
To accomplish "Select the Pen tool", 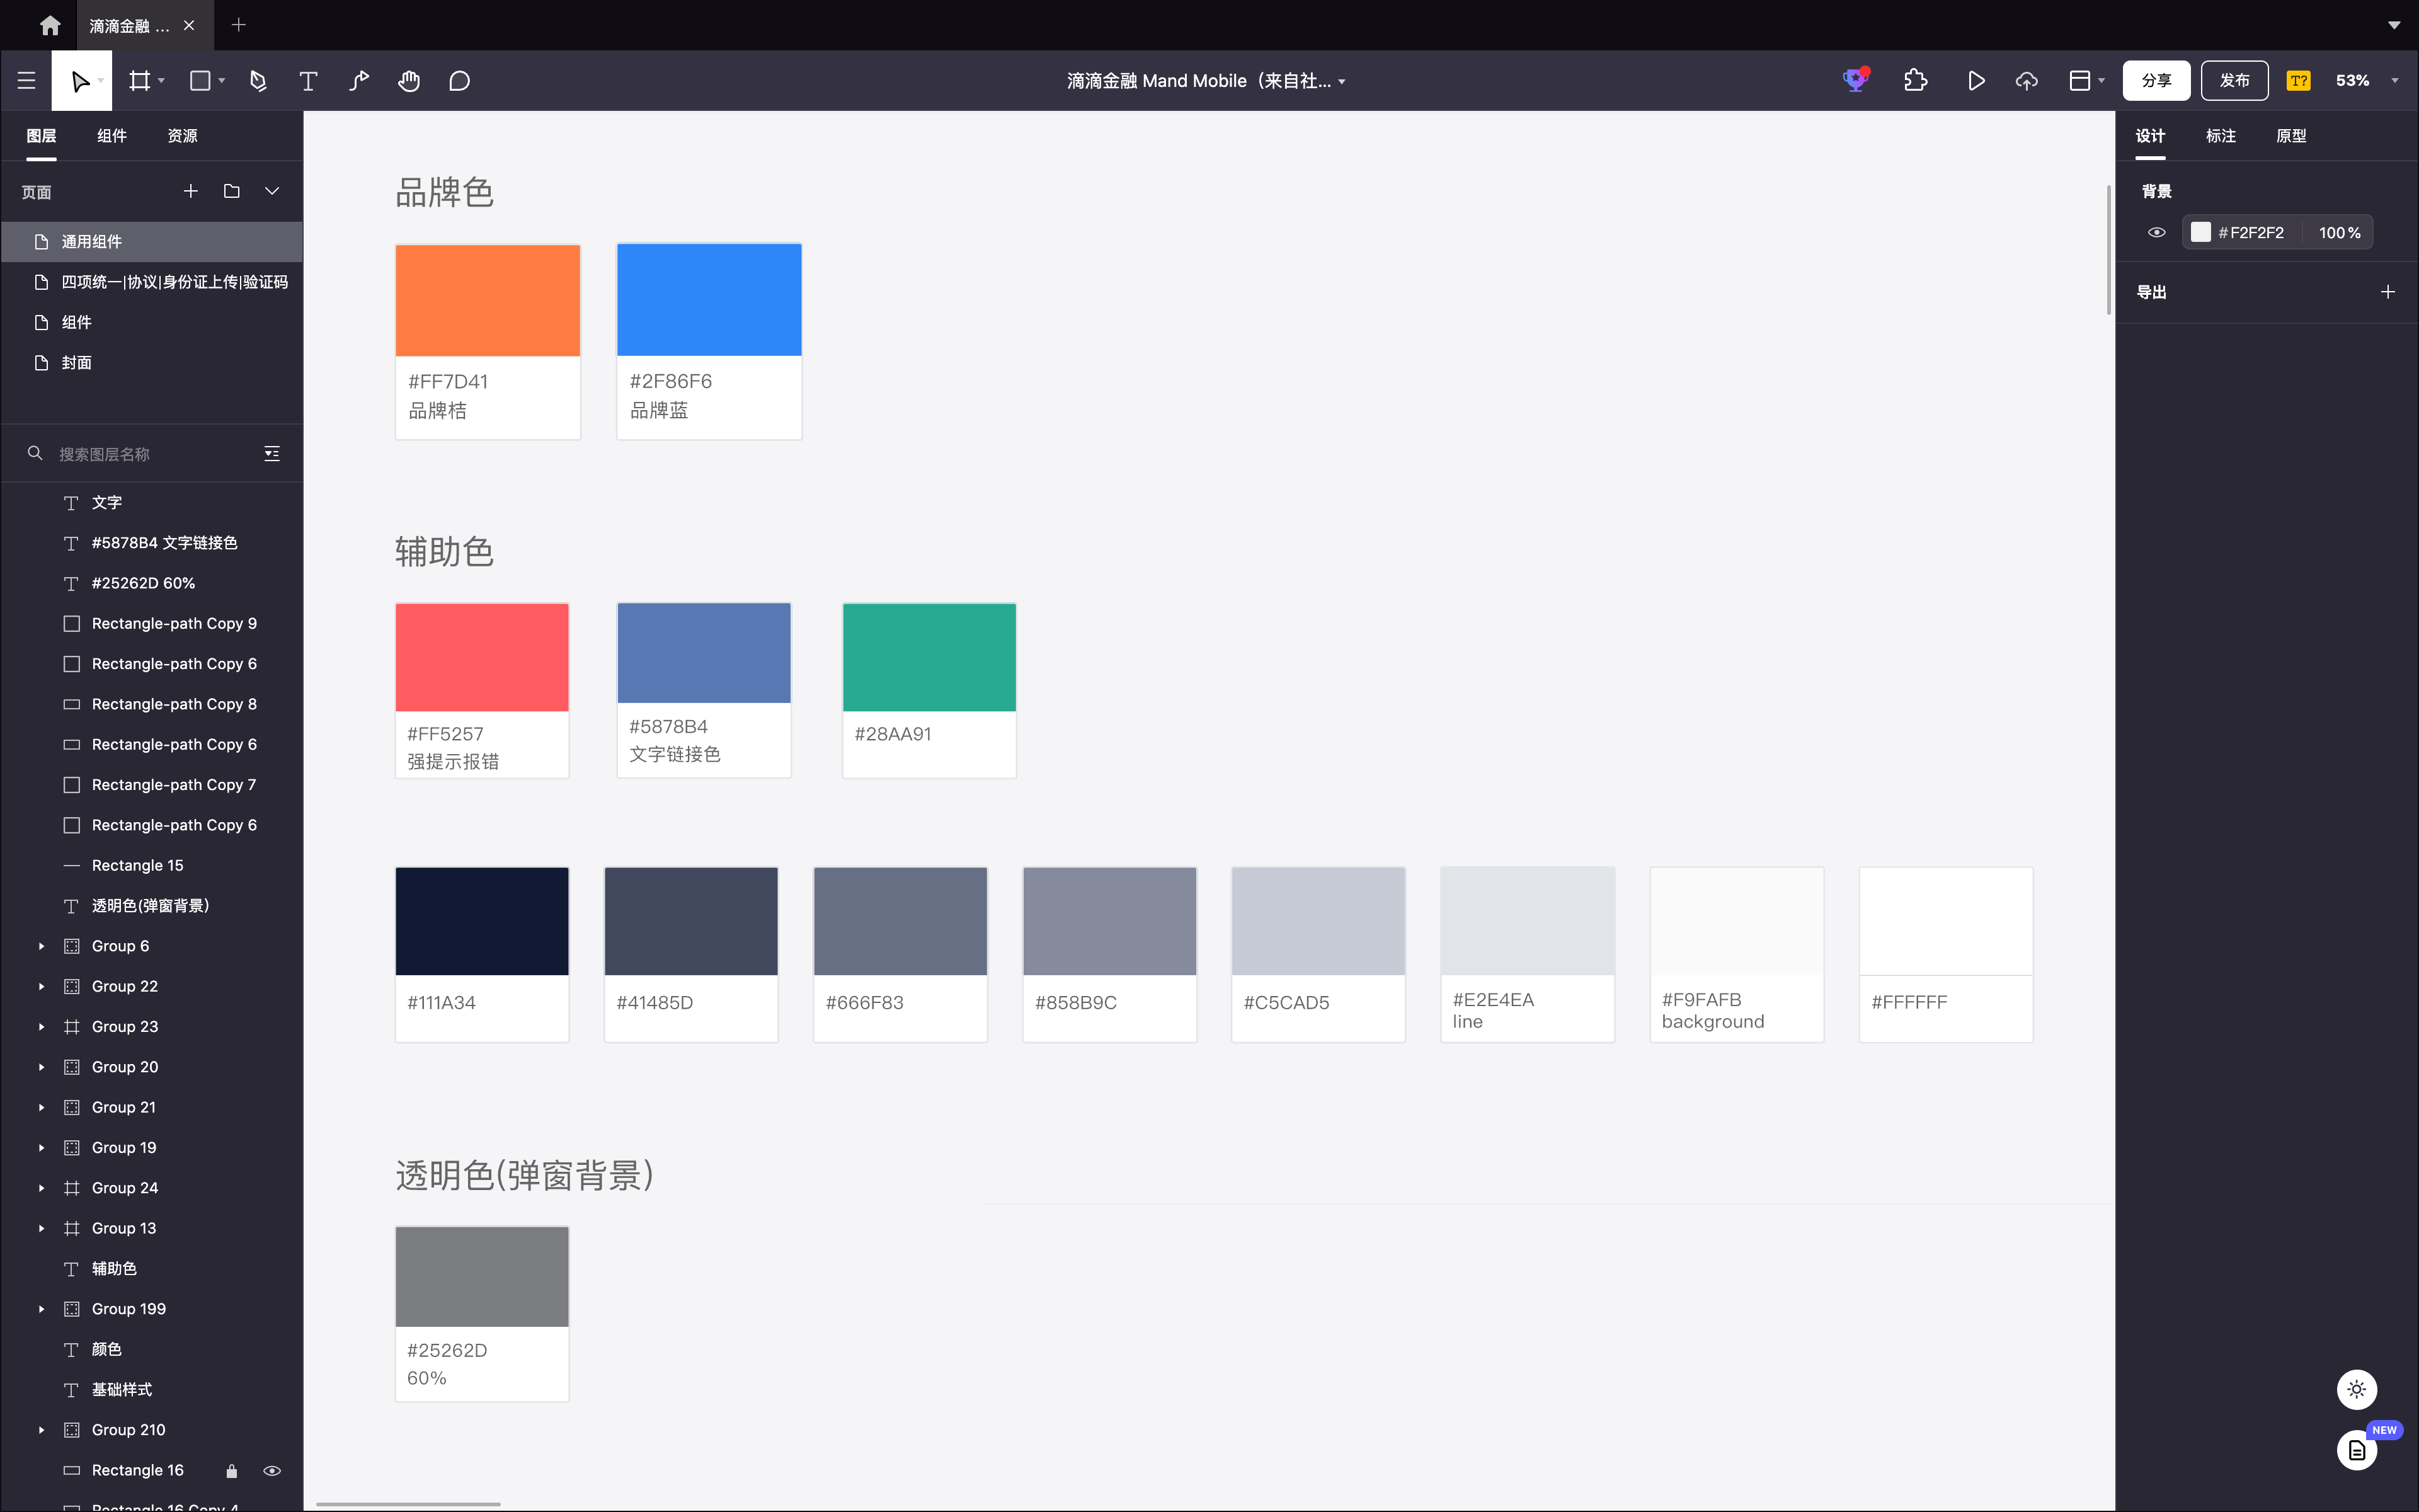I will tap(258, 81).
